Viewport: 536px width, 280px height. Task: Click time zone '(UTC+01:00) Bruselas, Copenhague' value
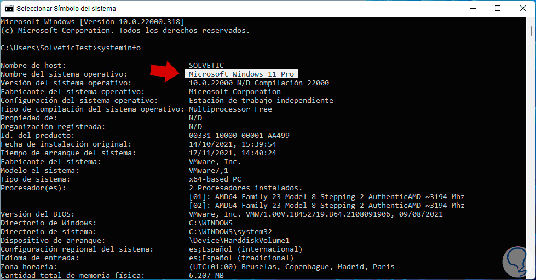click(261, 267)
